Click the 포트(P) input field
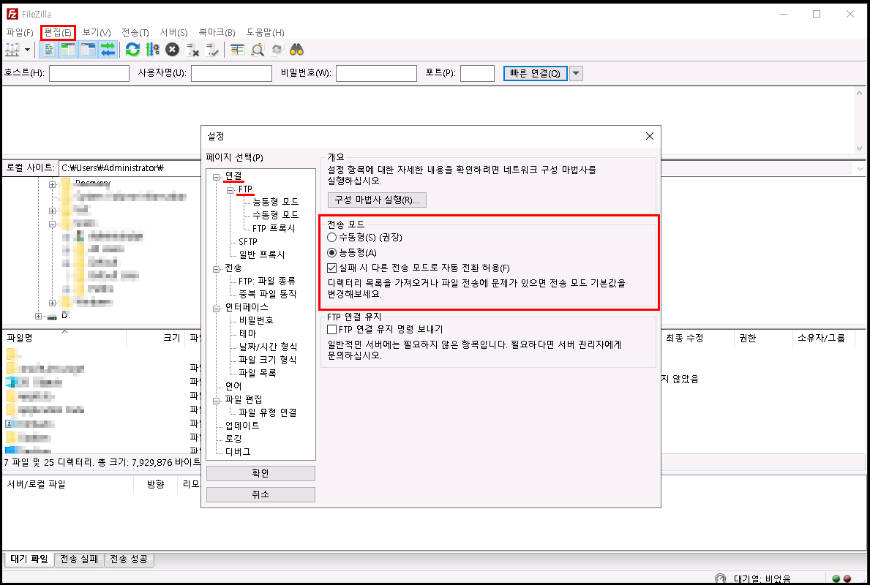 coord(477,73)
